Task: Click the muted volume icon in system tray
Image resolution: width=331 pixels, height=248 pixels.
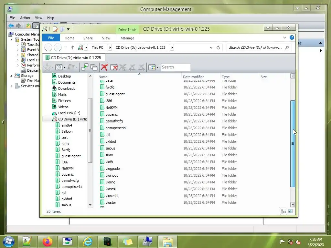Action: click(x=298, y=242)
